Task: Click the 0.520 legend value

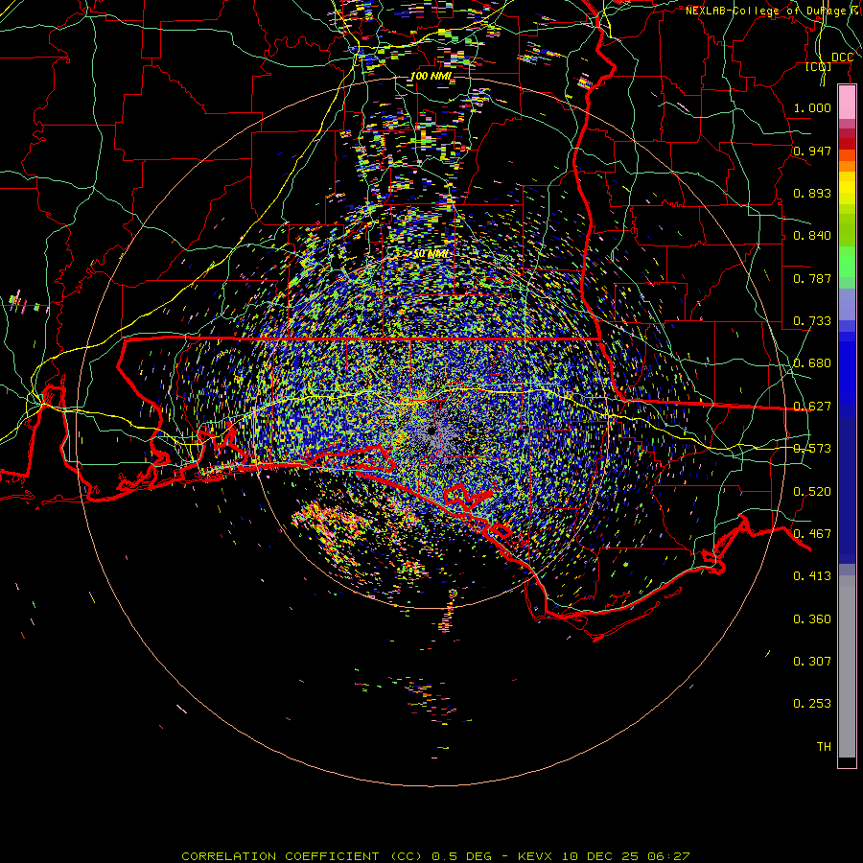Action: [x=812, y=492]
